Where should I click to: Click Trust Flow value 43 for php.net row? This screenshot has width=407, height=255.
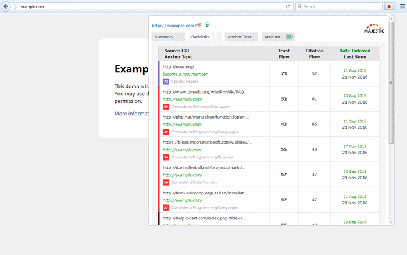pos(284,124)
